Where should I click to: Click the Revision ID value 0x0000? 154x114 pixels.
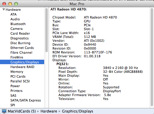point(90,48)
